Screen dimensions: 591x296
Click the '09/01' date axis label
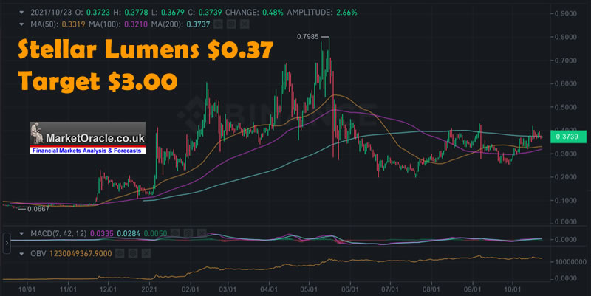(x=472, y=289)
